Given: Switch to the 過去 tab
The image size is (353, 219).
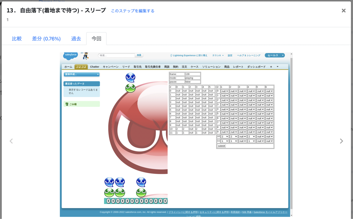Looking at the screenshot, I should tap(76, 39).
